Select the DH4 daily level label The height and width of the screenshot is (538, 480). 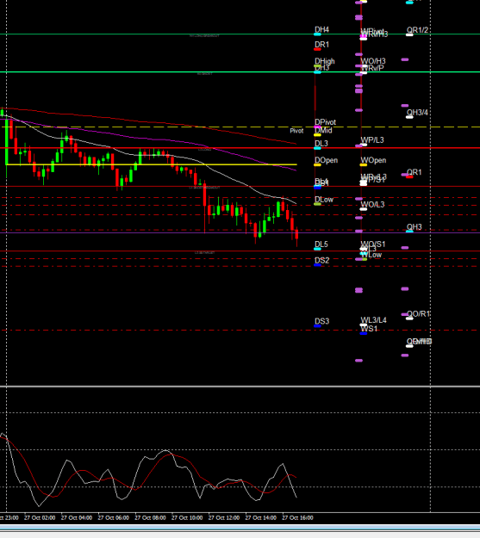click(x=322, y=29)
